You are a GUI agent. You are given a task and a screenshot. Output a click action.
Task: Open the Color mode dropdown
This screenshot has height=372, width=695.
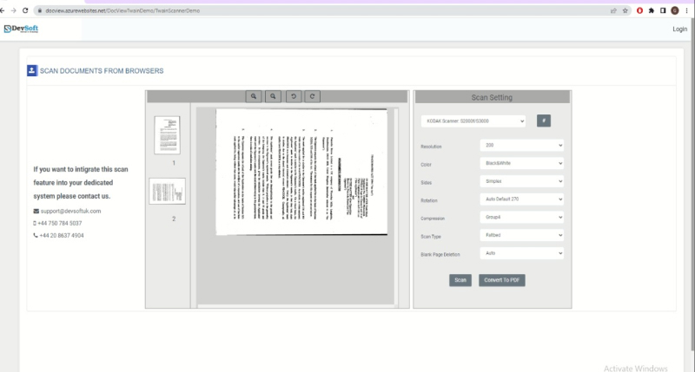[521, 164]
